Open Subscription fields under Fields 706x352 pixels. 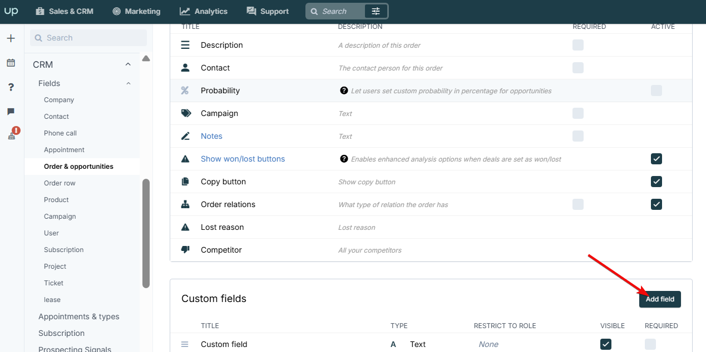coord(64,250)
